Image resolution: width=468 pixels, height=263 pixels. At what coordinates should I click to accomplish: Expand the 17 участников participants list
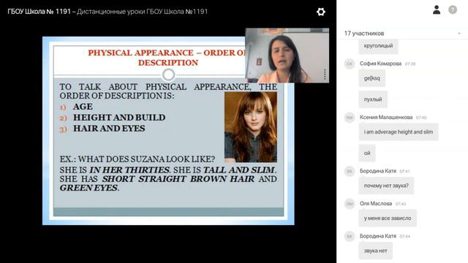coord(458,34)
